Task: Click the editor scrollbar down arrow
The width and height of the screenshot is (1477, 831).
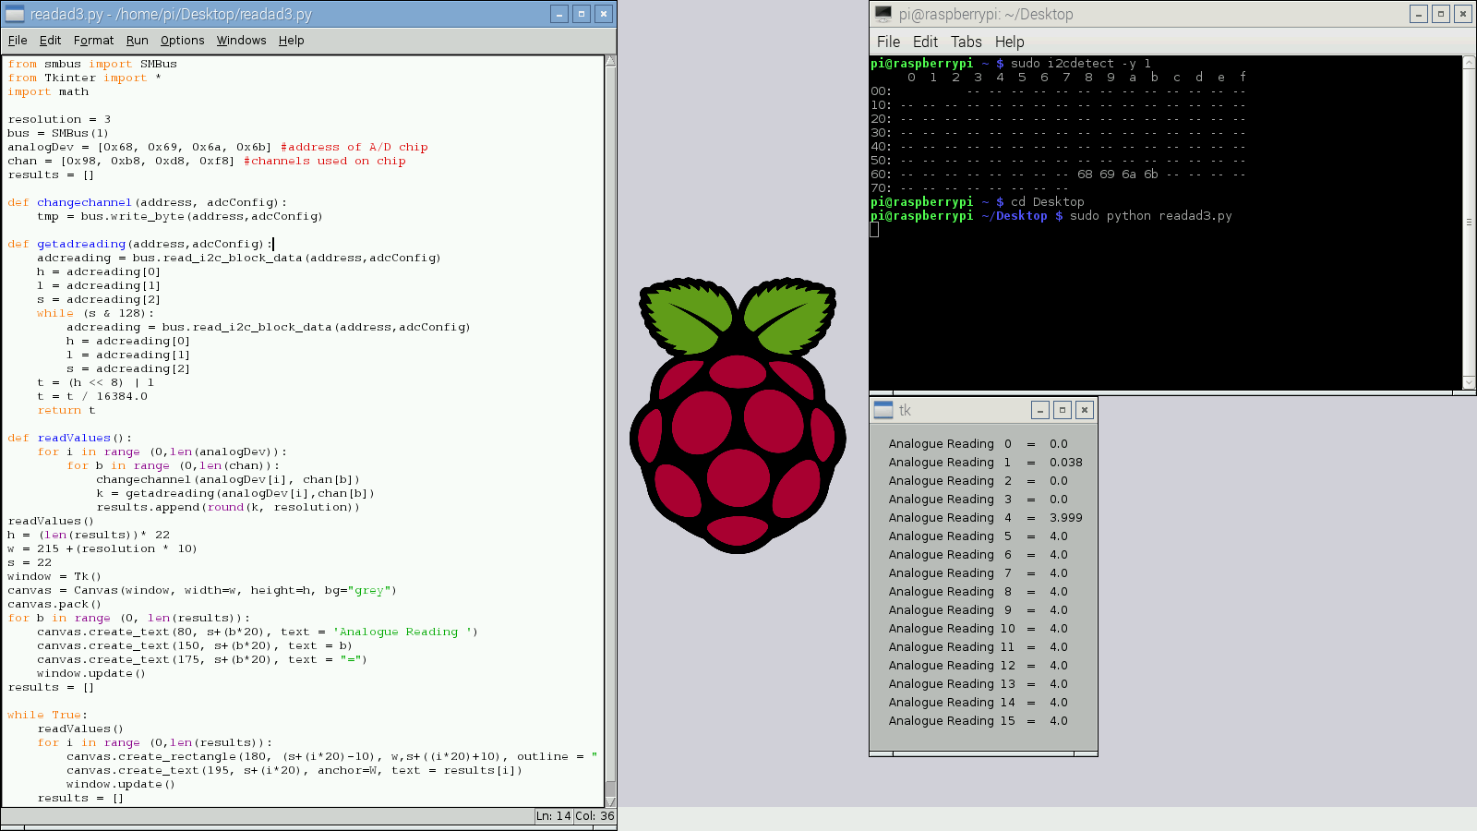Action: click(x=610, y=801)
